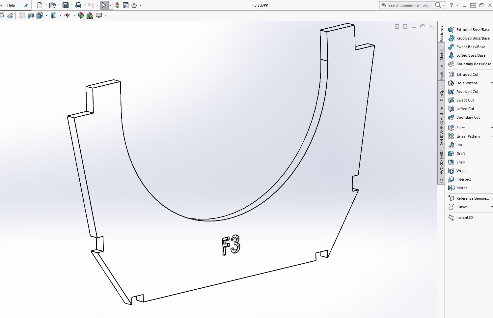
Task: Open the Options gear button
Action: tap(134, 5)
